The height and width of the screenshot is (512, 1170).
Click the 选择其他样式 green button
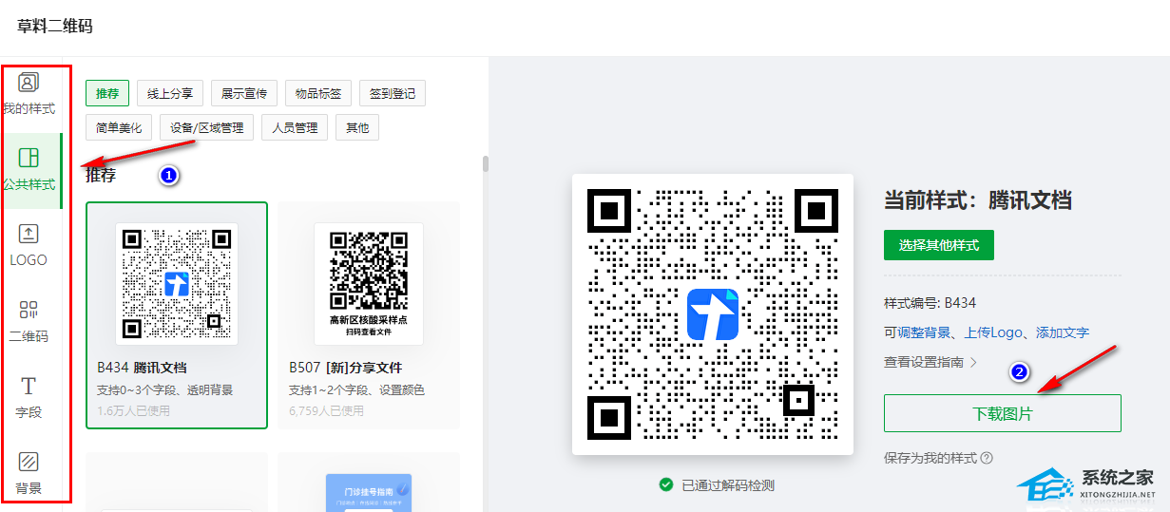click(939, 245)
